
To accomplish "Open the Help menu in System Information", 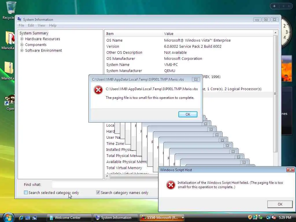I will click(x=53, y=25).
